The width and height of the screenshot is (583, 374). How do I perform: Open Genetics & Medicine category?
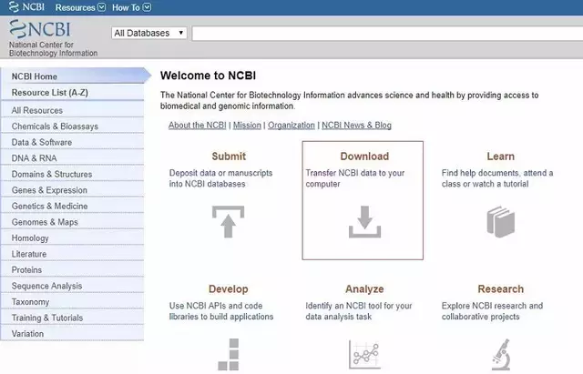click(x=73, y=207)
